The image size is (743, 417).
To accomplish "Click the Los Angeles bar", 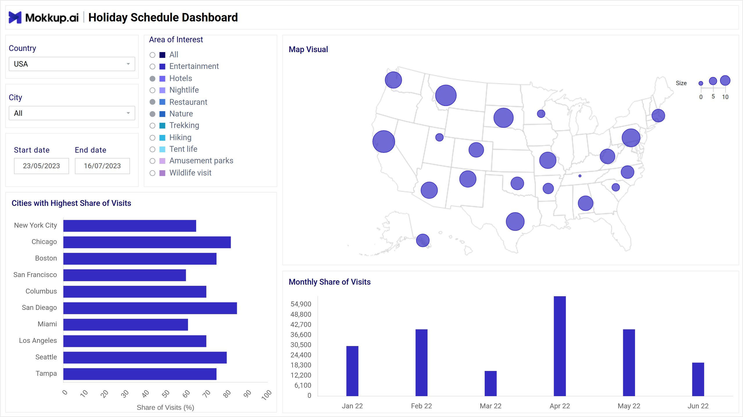I will 135,341.
